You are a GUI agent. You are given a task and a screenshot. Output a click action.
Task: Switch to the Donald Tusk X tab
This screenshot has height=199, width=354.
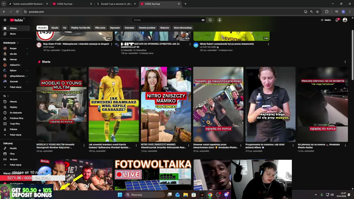[x=116, y=4]
